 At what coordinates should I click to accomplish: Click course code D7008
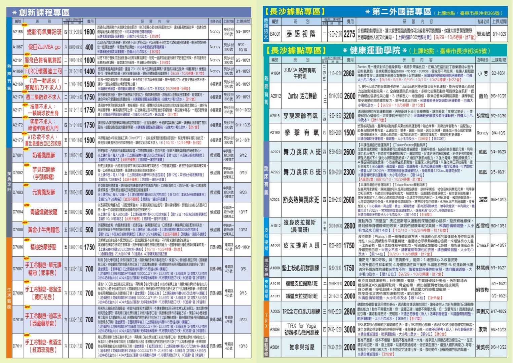pyautogui.click(x=18, y=230)
